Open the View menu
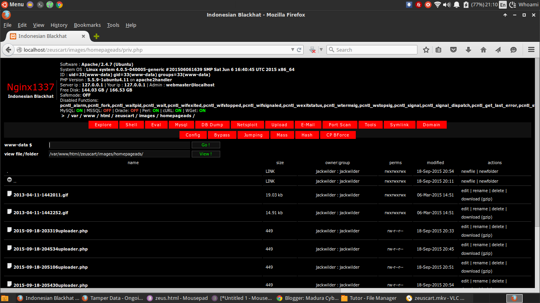This screenshot has width=540, height=303. point(39,25)
